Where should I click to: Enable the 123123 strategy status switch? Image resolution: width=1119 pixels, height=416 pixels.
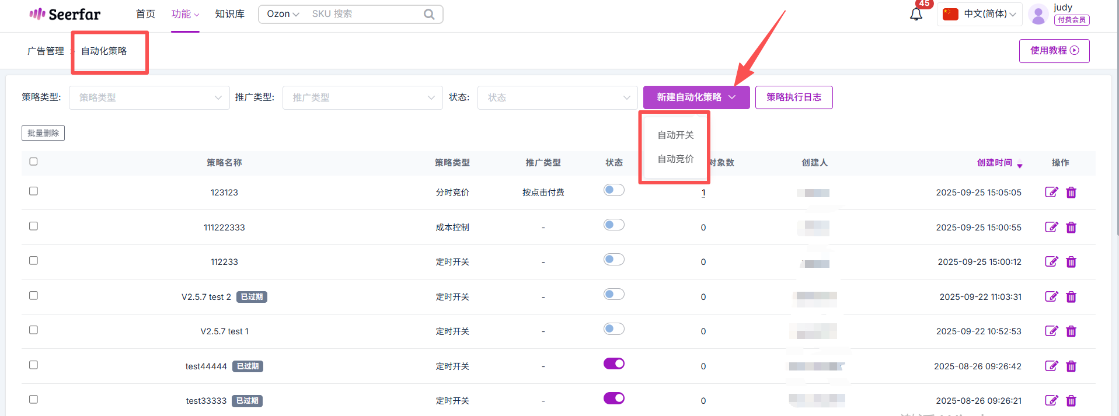tap(613, 190)
